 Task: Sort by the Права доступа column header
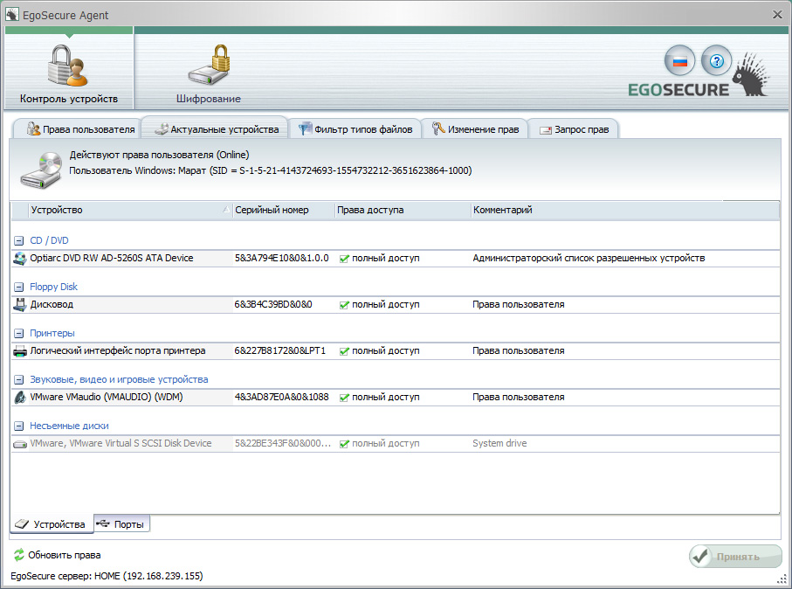tap(403, 210)
